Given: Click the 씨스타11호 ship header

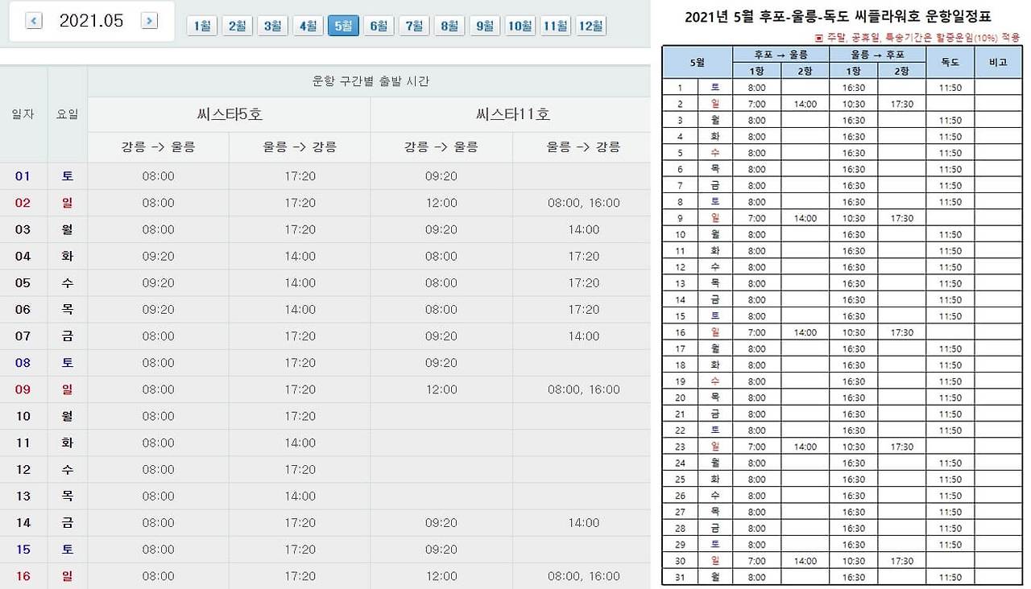Looking at the screenshot, I should click(513, 114).
